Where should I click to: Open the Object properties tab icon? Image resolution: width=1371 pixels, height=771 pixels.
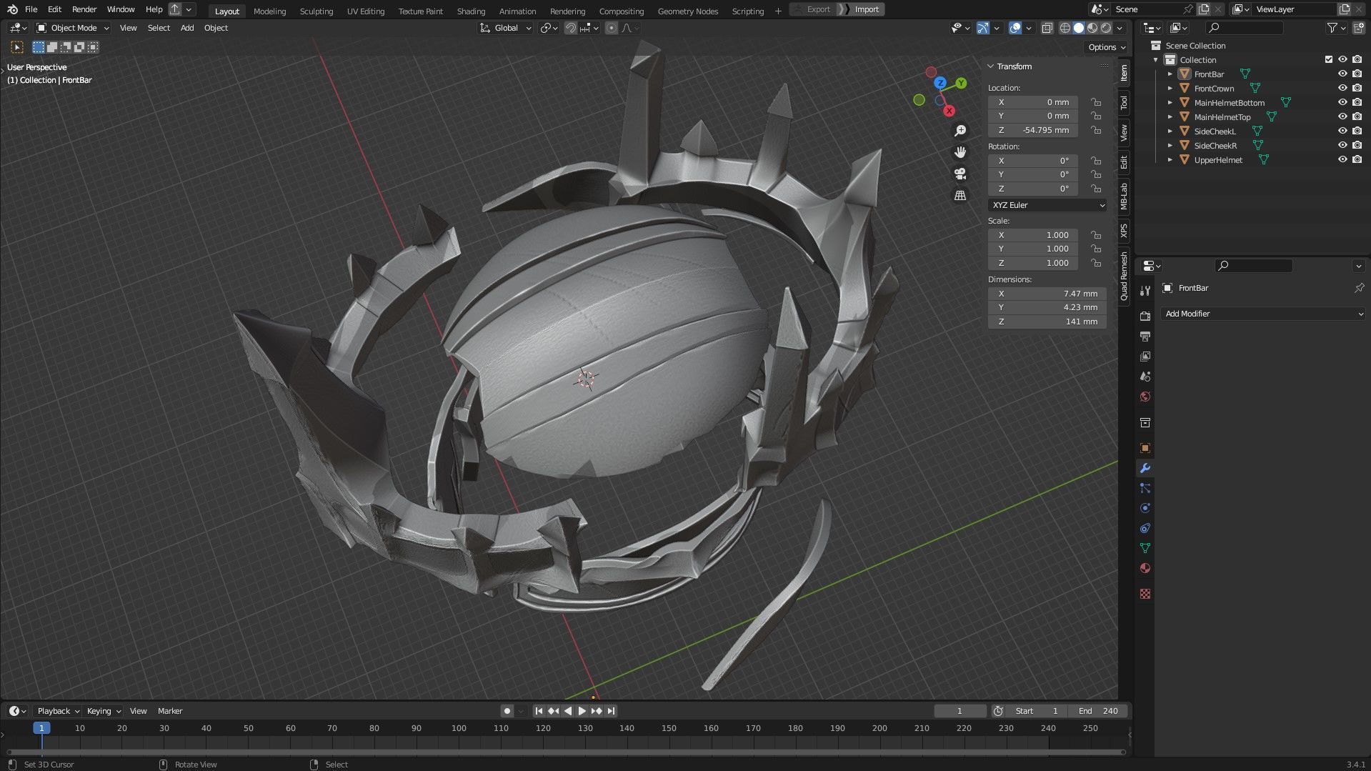point(1145,448)
